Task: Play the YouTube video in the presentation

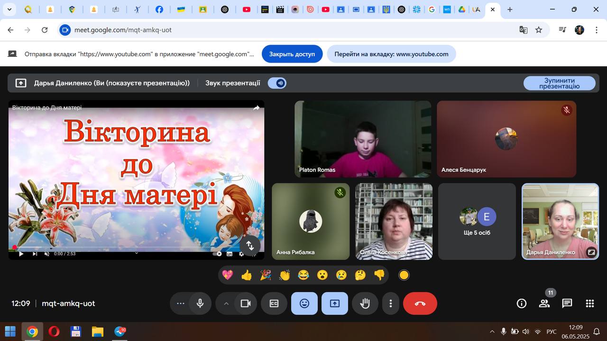Action: (x=21, y=254)
